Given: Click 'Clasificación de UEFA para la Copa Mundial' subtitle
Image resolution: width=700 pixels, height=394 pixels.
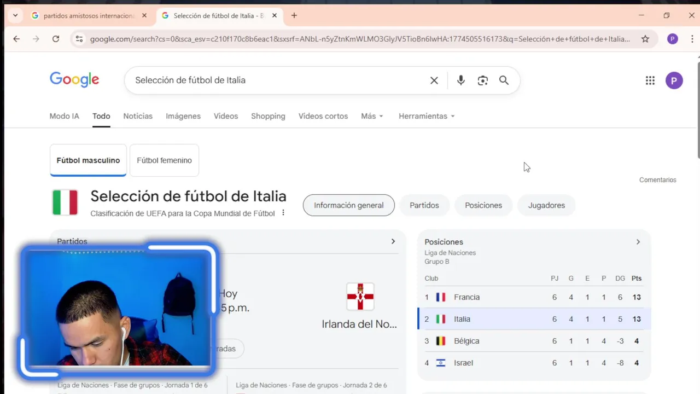Looking at the screenshot, I should click(x=183, y=213).
